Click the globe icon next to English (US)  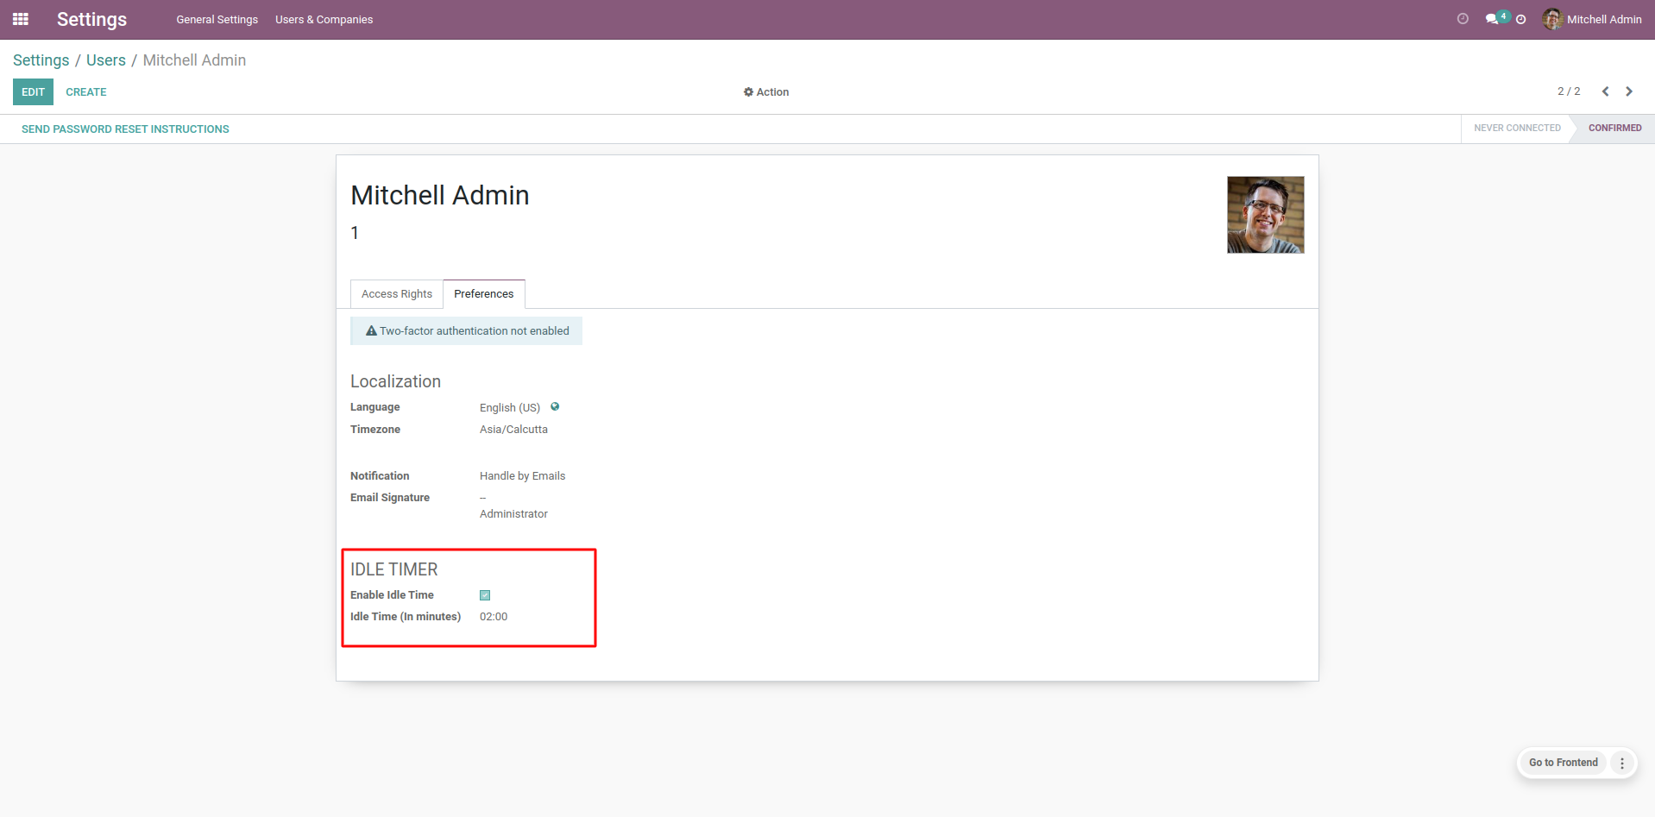pos(555,406)
